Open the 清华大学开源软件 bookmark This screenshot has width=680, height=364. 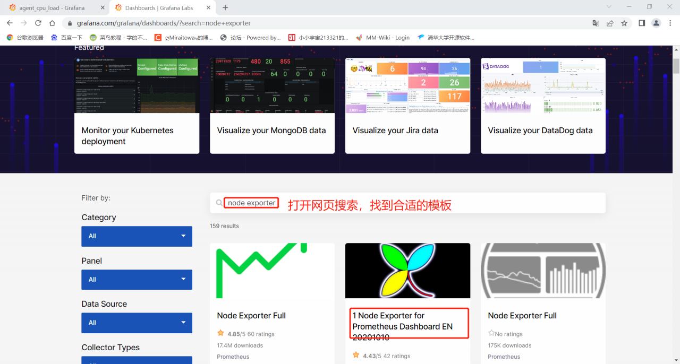tap(445, 38)
